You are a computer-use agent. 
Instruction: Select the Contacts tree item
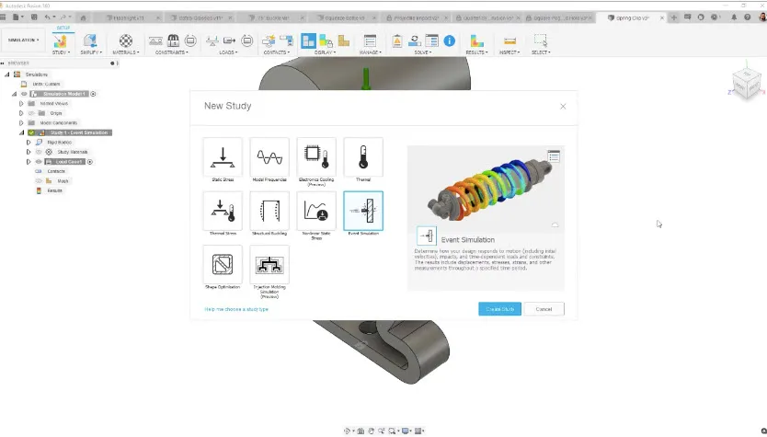[x=56, y=171]
